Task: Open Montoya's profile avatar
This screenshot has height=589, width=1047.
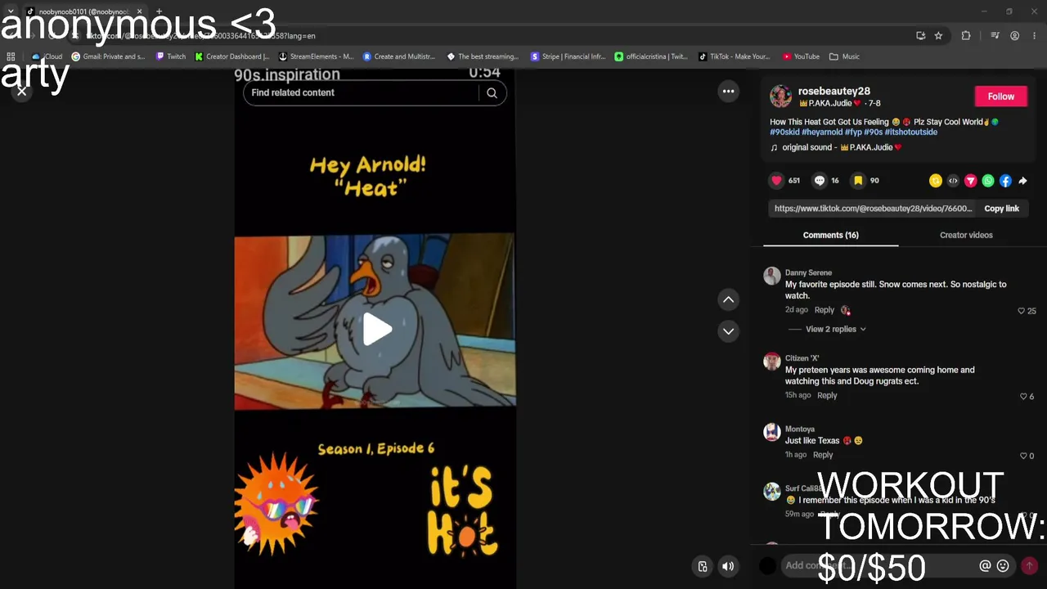Action: pos(771,433)
